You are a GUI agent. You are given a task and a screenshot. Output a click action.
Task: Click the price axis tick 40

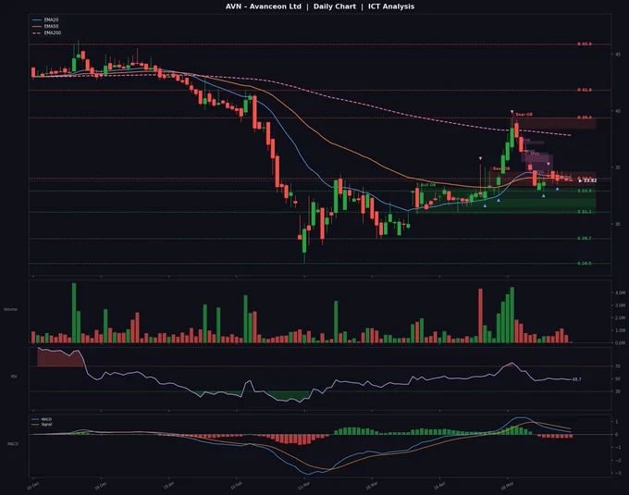click(618, 111)
